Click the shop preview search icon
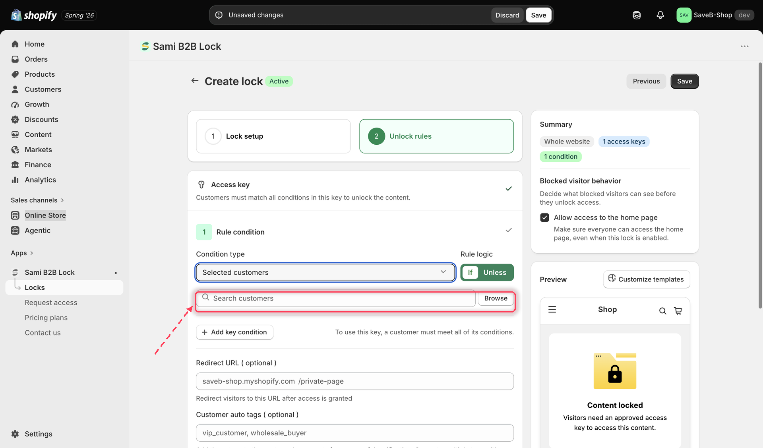This screenshot has height=448, width=763. (662, 311)
